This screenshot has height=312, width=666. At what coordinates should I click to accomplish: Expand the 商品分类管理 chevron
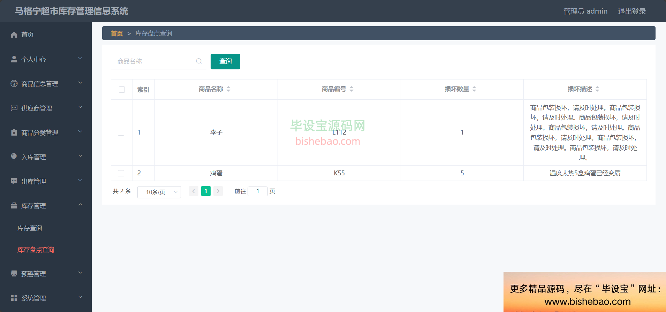click(80, 131)
